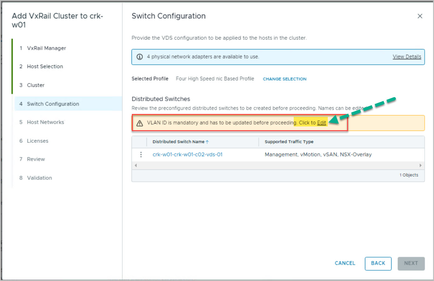The height and width of the screenshot is (281, 434).
Task: Select the Cluster wizard step
Action: tap(36, 85)
